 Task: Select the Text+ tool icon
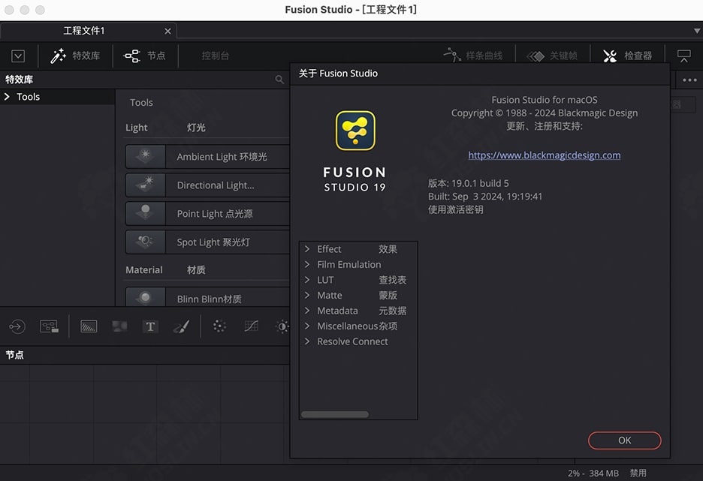150,326
